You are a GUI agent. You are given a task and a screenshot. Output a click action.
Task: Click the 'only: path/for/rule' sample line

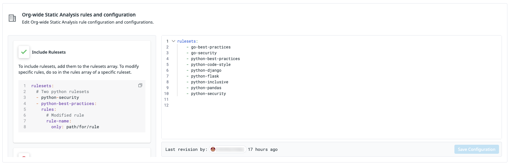[x=75, y=127]
